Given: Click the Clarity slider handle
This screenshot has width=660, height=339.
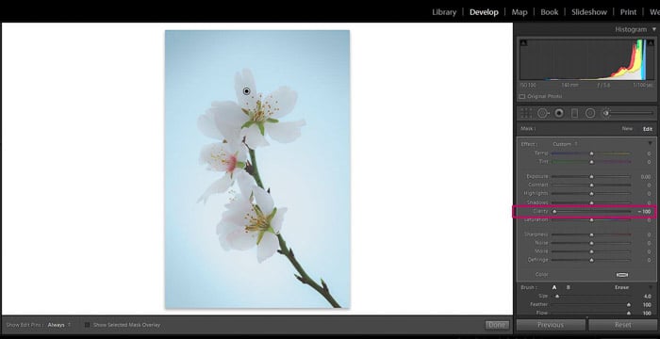Looking at the screenshot, I should (554, 212).
